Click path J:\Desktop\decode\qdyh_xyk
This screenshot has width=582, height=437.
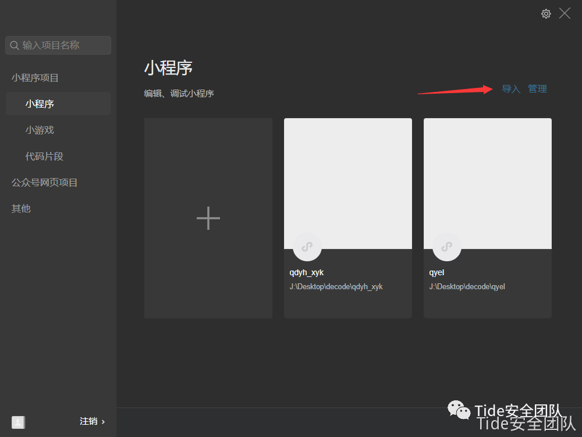[x=336, y=287]
